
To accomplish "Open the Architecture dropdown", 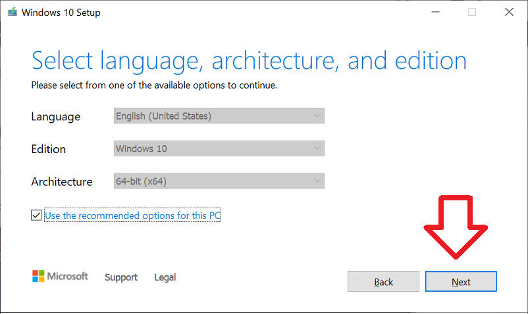I will [x=219, y=181].
